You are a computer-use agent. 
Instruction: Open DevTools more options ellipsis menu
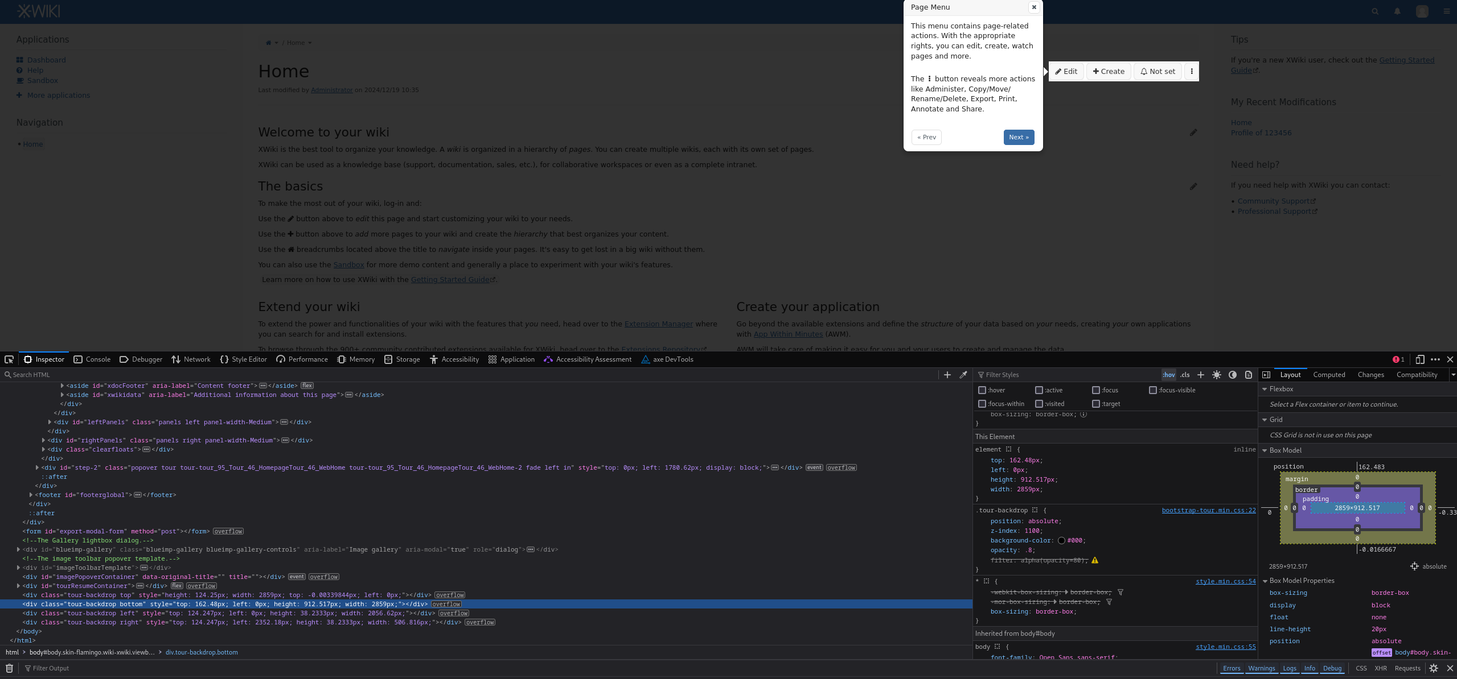pos(1435,359)
